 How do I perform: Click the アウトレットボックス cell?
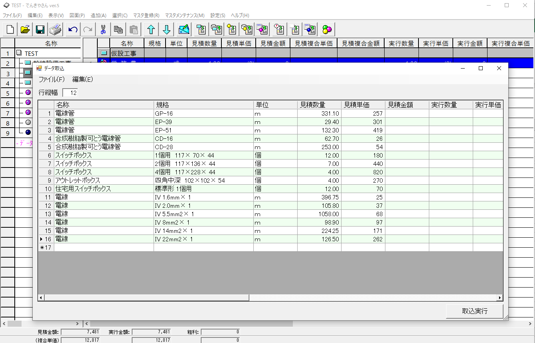click(104, 181)
